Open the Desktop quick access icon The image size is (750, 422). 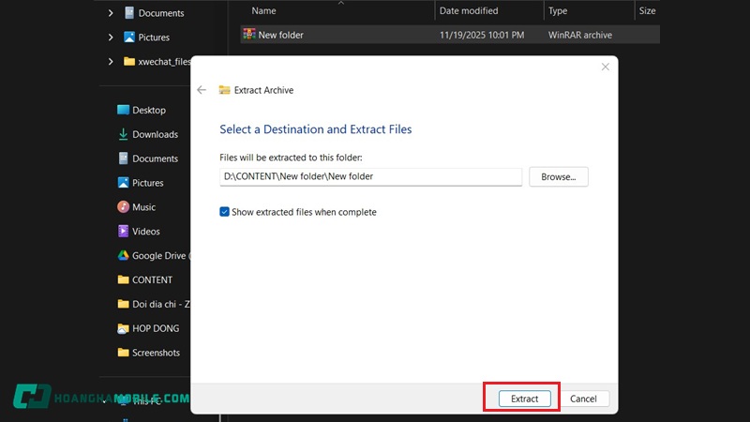pos(123,110)
